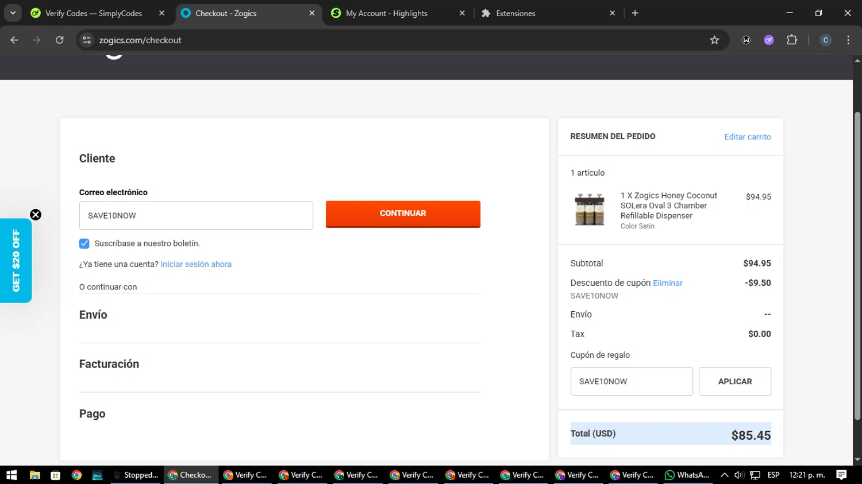Open the volume control in tray
The height and width of the screenshot is (484, 862).
tap(739, 475)
